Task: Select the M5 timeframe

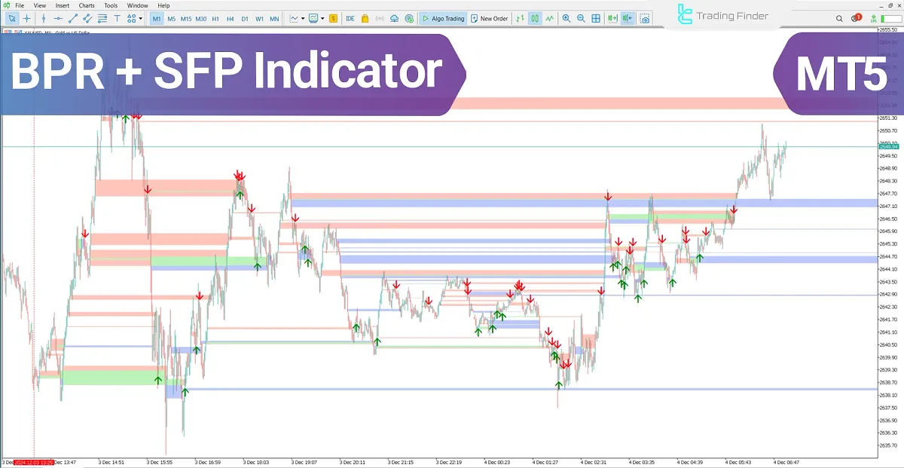Action: [x=170, y=18]
